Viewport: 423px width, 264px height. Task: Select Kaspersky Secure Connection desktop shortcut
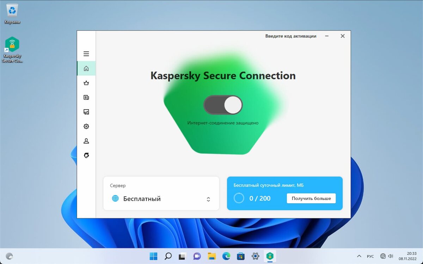pyautogui.click(x=12, y=50)
